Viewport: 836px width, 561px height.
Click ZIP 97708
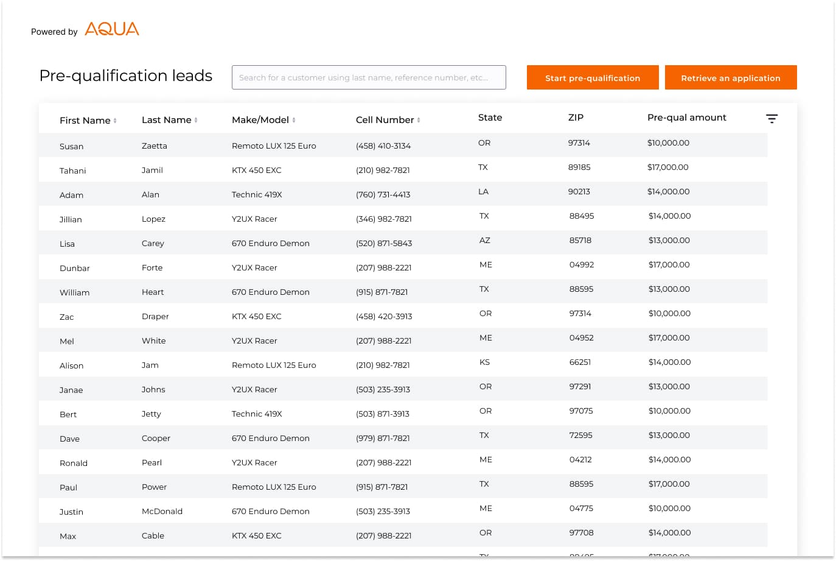(x=581, y=532)
